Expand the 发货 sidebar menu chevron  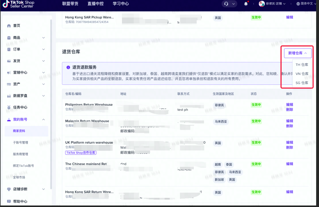[43, 61]
